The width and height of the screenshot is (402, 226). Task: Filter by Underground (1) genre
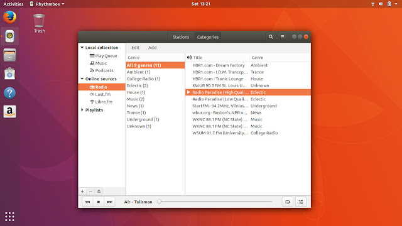pyautogui.click(x=155, y=119)
